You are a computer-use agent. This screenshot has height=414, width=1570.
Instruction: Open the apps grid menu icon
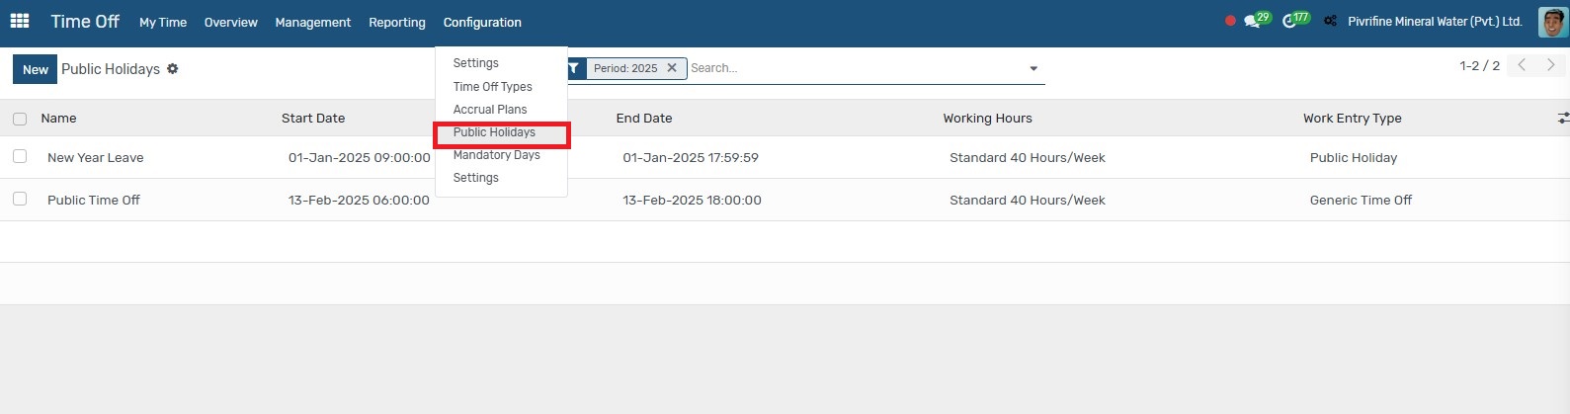pyautogui.click(x=20, y=21)
